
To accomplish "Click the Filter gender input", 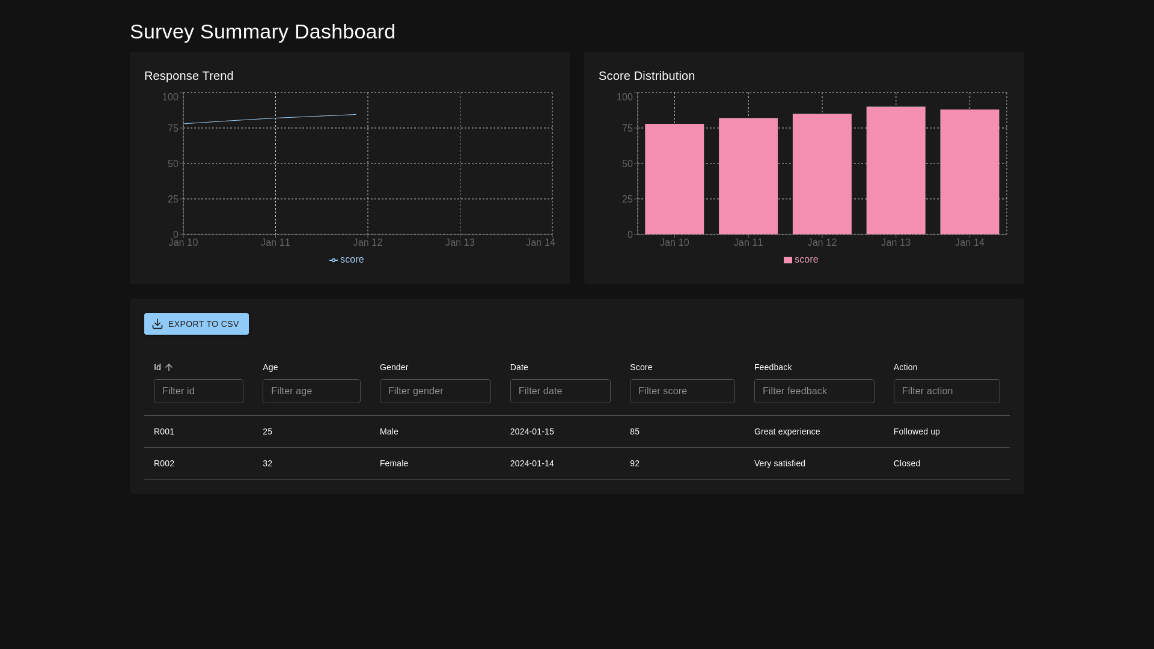I will coord(435,391).
